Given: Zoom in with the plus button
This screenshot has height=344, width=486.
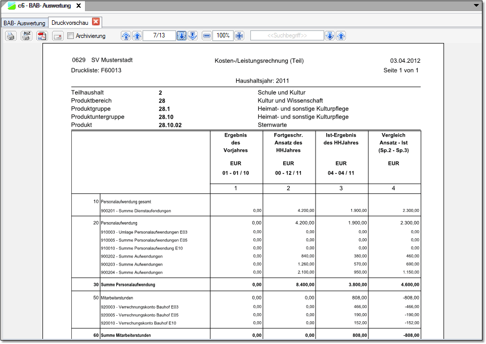Looking at the screenshot, I should coord(239,36).
